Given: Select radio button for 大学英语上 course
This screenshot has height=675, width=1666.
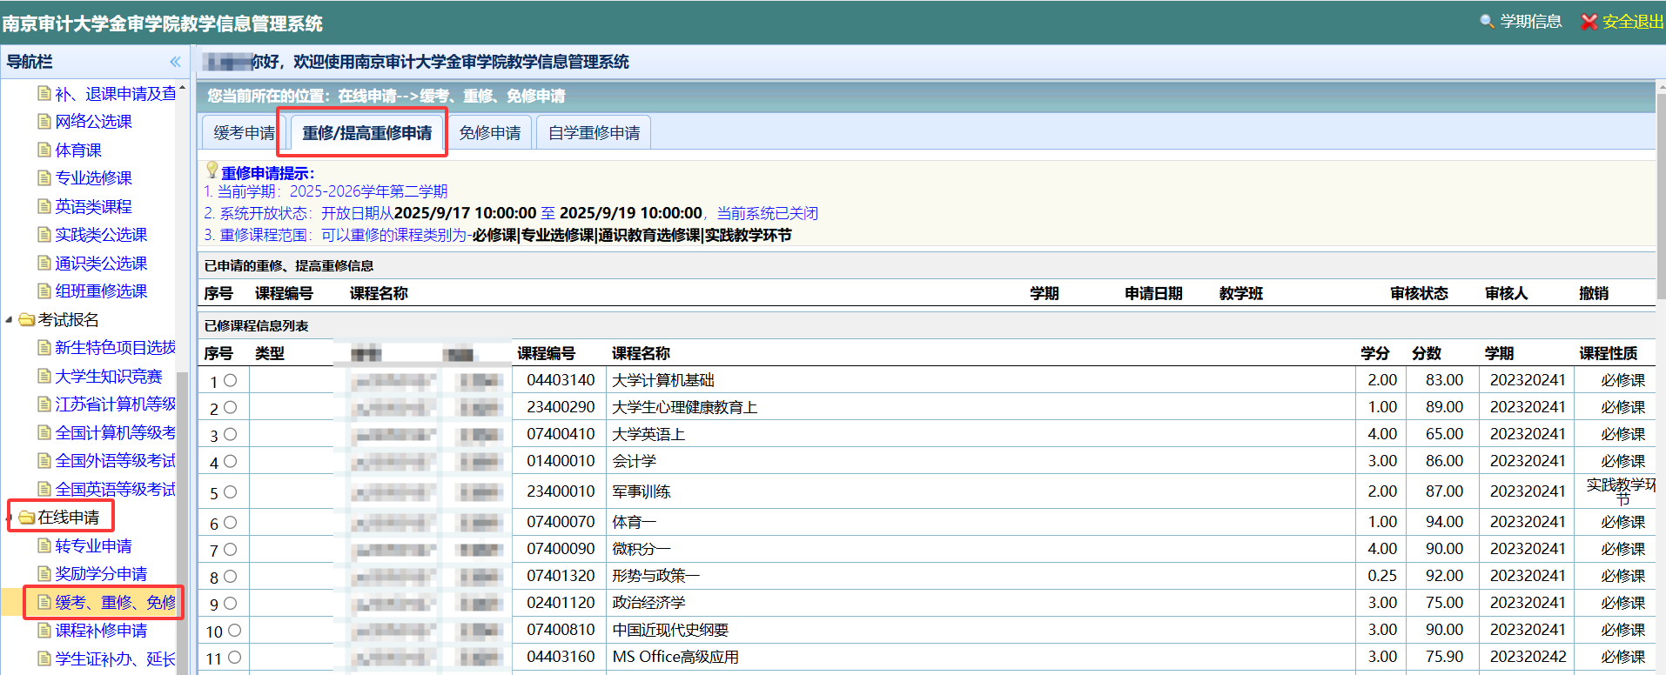Looking at the screenshot, I should pyautogui.click(x=230, y=434).
